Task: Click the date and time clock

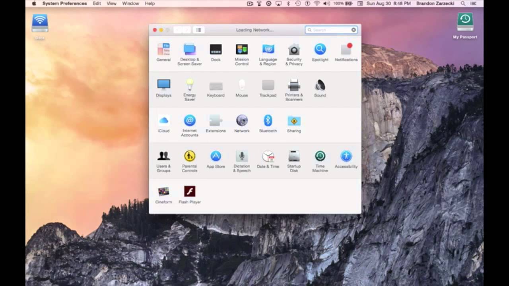Action: (x=389, y=3)
